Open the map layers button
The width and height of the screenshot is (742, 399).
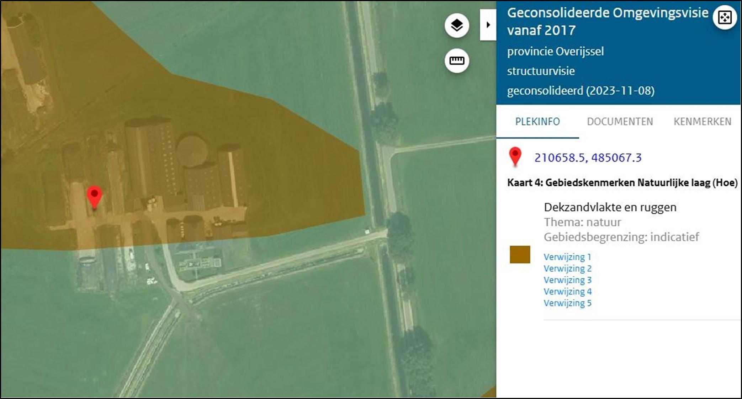457,25
